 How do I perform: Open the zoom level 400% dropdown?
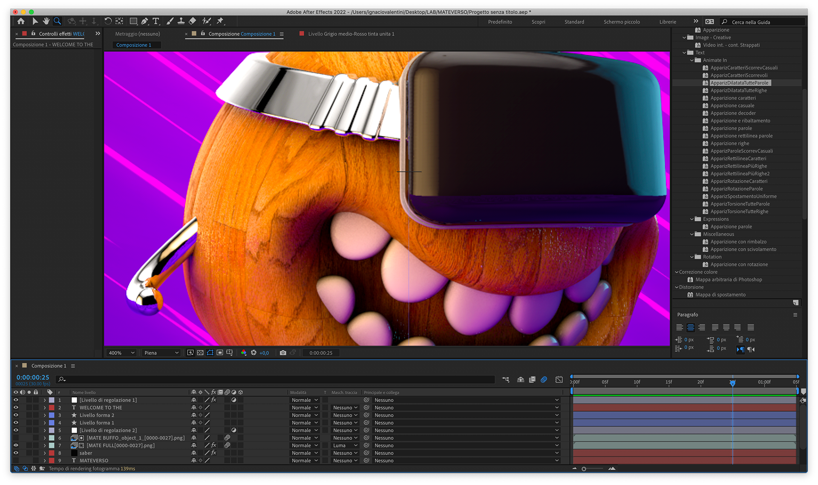[121, 353]
